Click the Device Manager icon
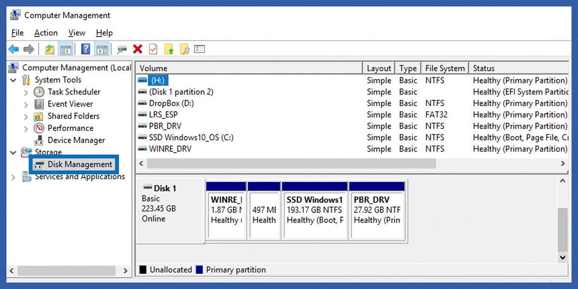578x289 pixels. 39,140
